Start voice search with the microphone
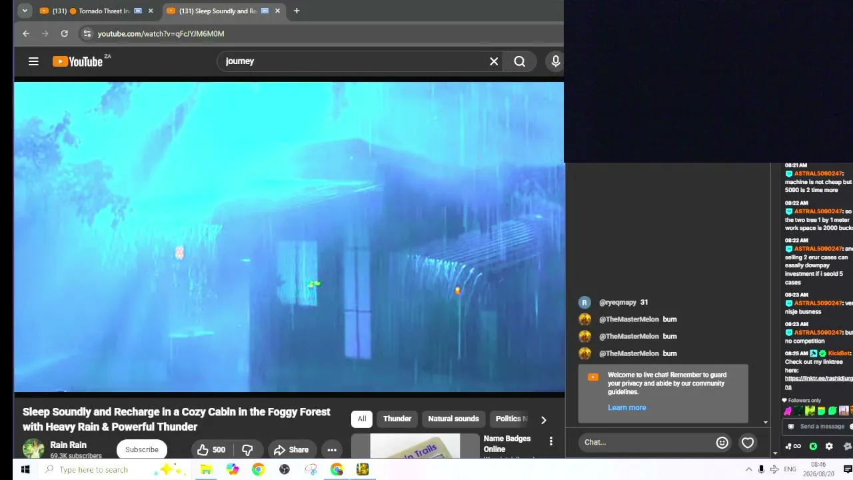 pyautogui.click(x=555, y=61)
